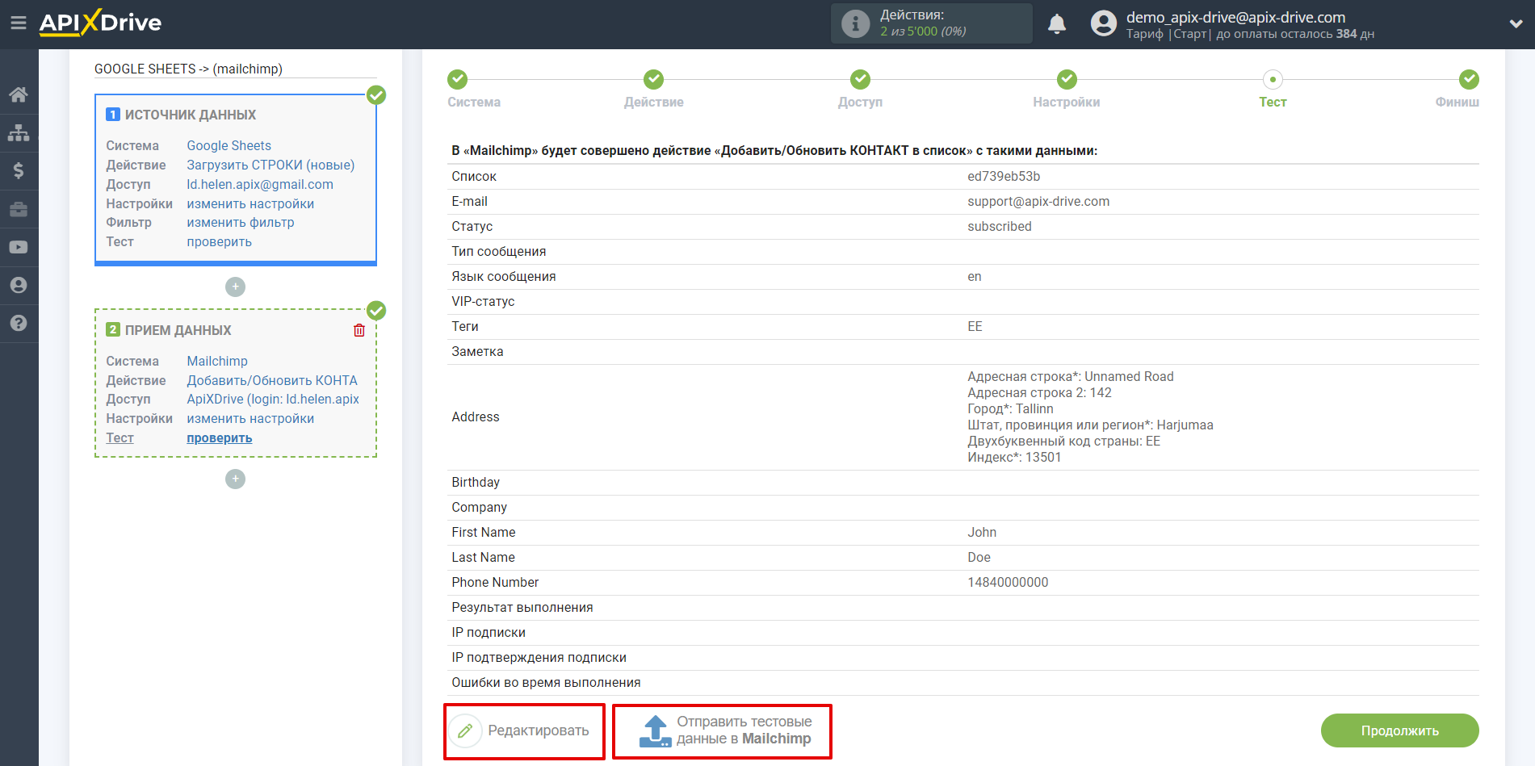
Task: Click the account avatar icon
Action: tap(1103, 23)
